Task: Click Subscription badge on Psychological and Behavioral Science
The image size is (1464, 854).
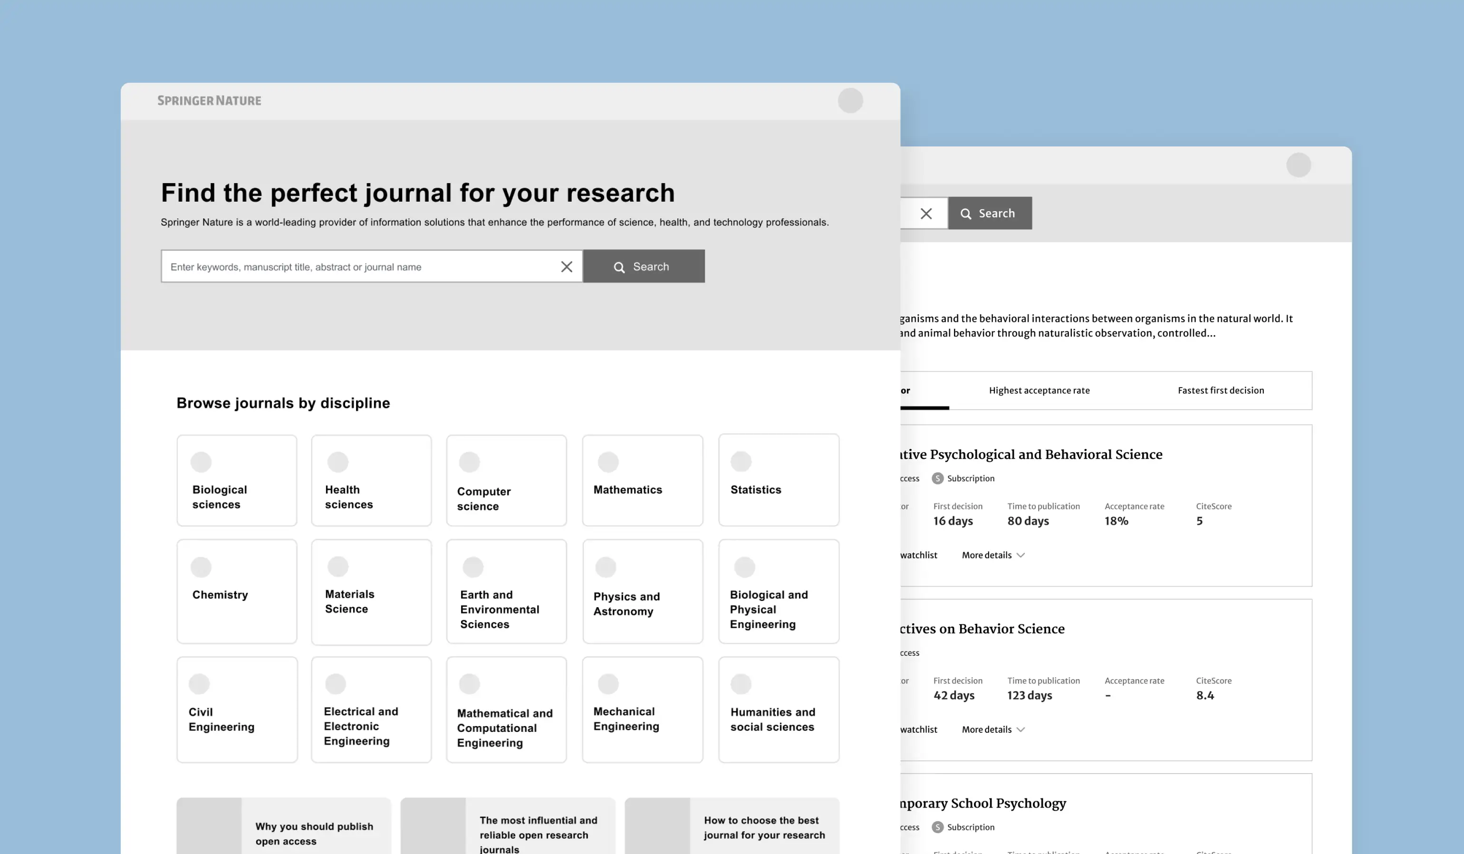Action: pyautogui.click(x=963, y=478)
